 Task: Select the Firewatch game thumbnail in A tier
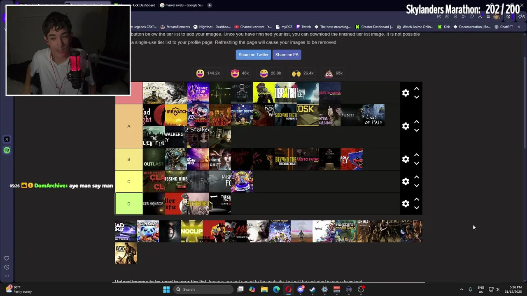click(x=176, y=115)
